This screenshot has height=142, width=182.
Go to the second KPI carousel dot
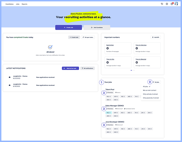(133, 70)
